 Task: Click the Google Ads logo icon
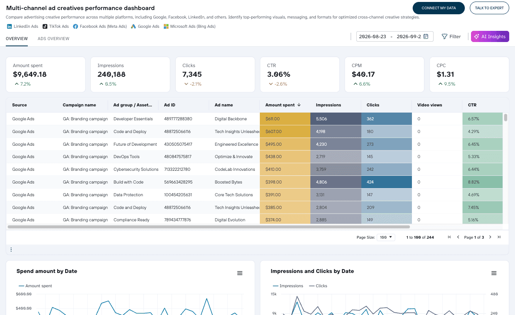point(134,27)
